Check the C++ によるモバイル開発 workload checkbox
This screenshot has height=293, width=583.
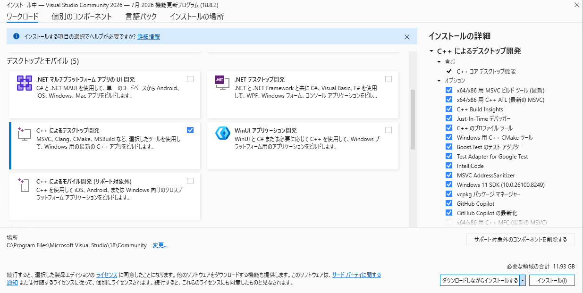click(x=190, y=181)
